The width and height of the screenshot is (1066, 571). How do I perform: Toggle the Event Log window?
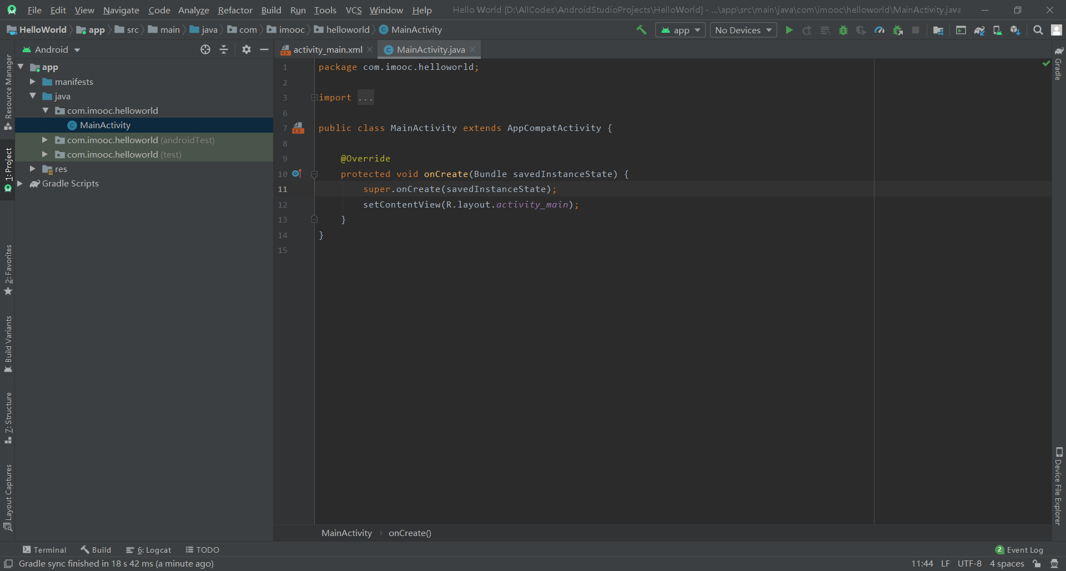[1019, 550]
